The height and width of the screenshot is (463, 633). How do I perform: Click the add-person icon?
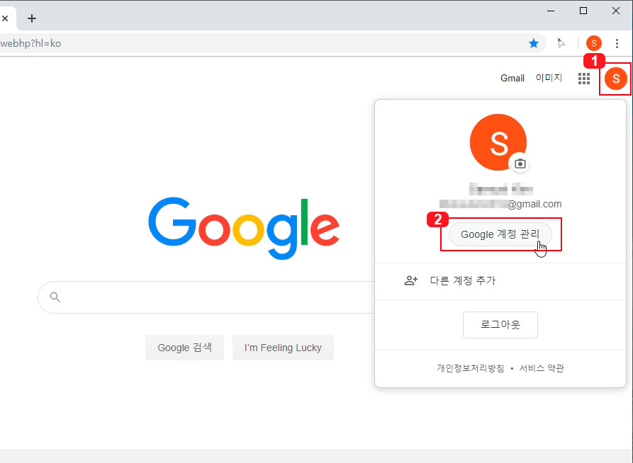(411, 281)
